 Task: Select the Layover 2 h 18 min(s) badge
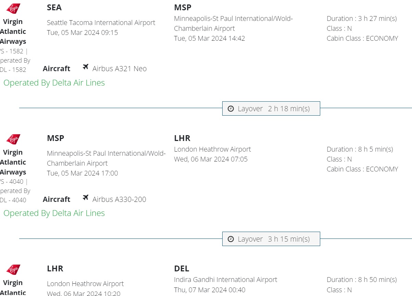271,108
